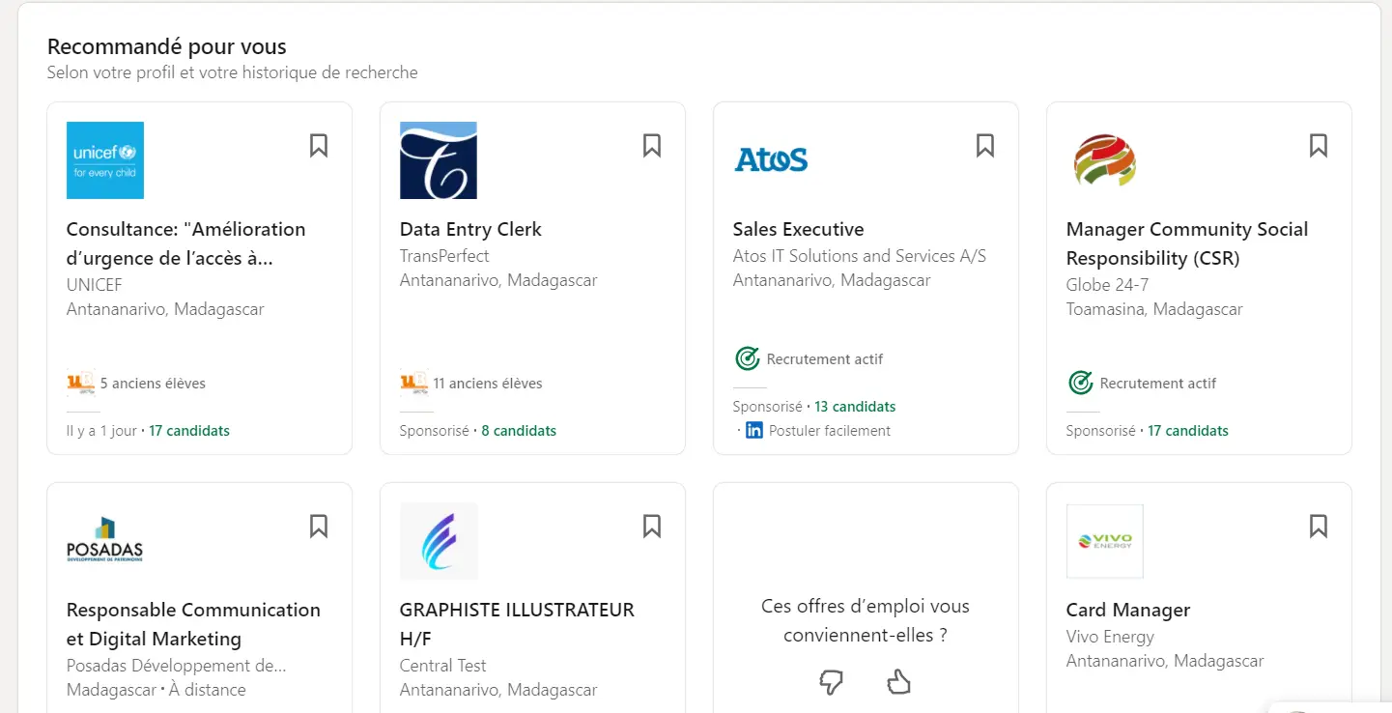Click the 'UNICEF' company name text
The width and height of the screenshot is (1392, 713).
coord(95,285)
